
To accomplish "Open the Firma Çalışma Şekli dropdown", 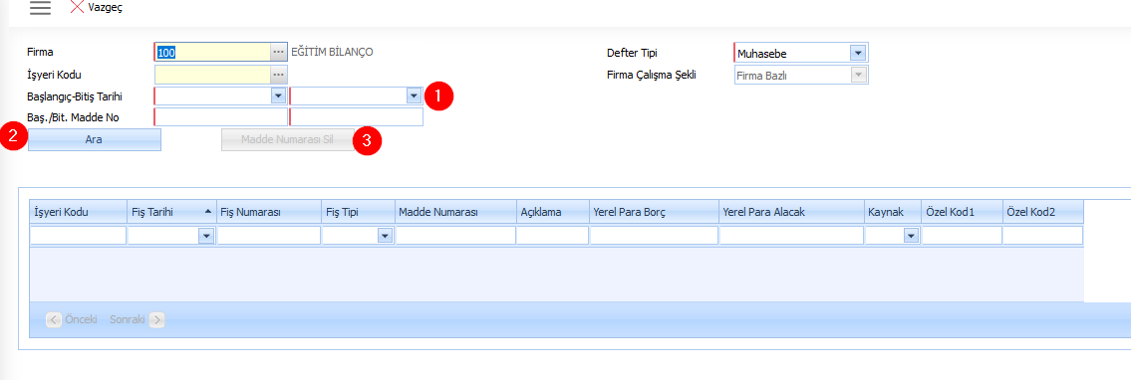I will [858, 75].
